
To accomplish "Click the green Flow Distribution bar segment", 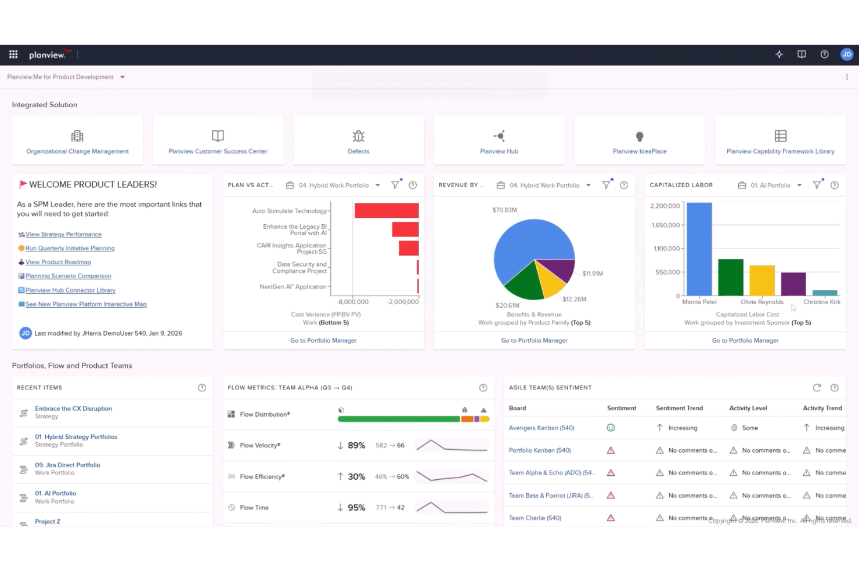I will point(399,419).
